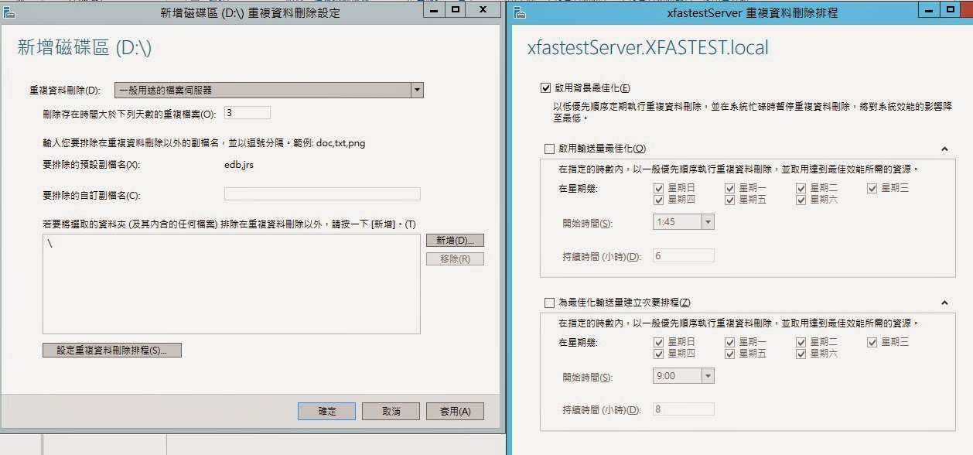This screenshot has width=973, height=455.
Task: Click the duration hours field showing 6
Action: tap(684, 256)
